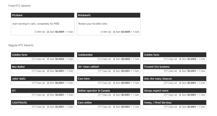The image size is (217, 116).
Task: Click the 'start earning in cash' description text
Action: pyautogui.click(x=36, y=24)
